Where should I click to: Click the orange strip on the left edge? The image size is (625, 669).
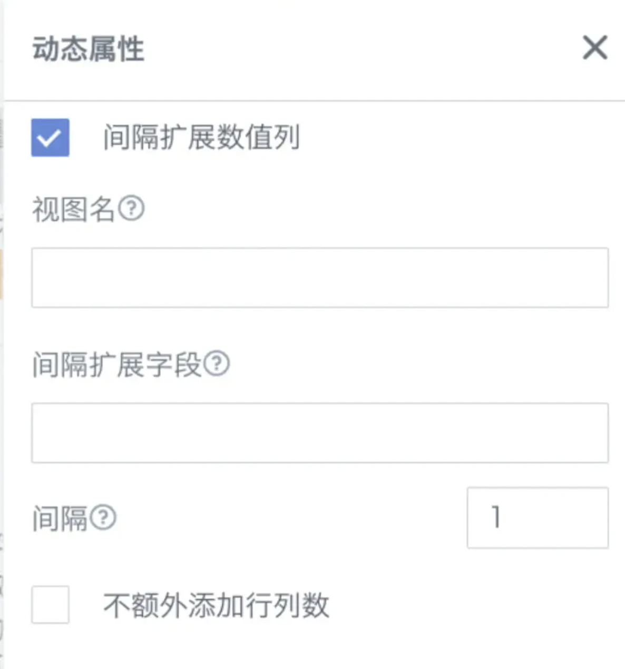[1, 275]
